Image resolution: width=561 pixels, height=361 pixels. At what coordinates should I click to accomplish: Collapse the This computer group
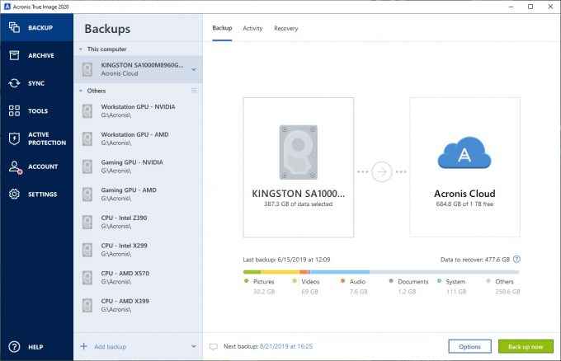pyautogui.click(x=81, y=49)
